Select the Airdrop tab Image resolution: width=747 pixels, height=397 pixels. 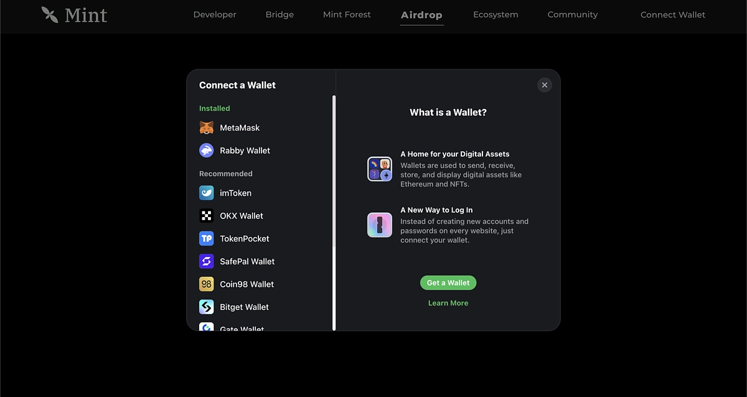421,15
